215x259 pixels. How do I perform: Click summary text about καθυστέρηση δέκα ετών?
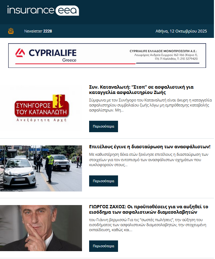click(149, 160)
